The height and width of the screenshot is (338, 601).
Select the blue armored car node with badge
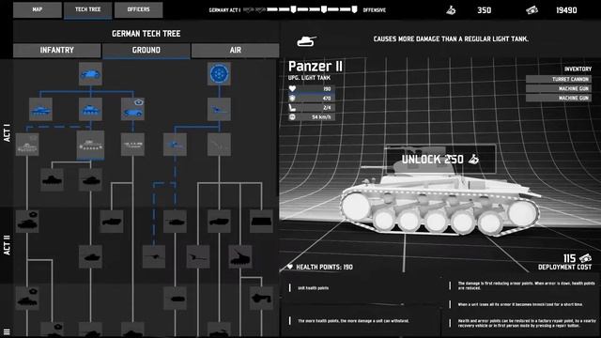[x=132, y=109]
